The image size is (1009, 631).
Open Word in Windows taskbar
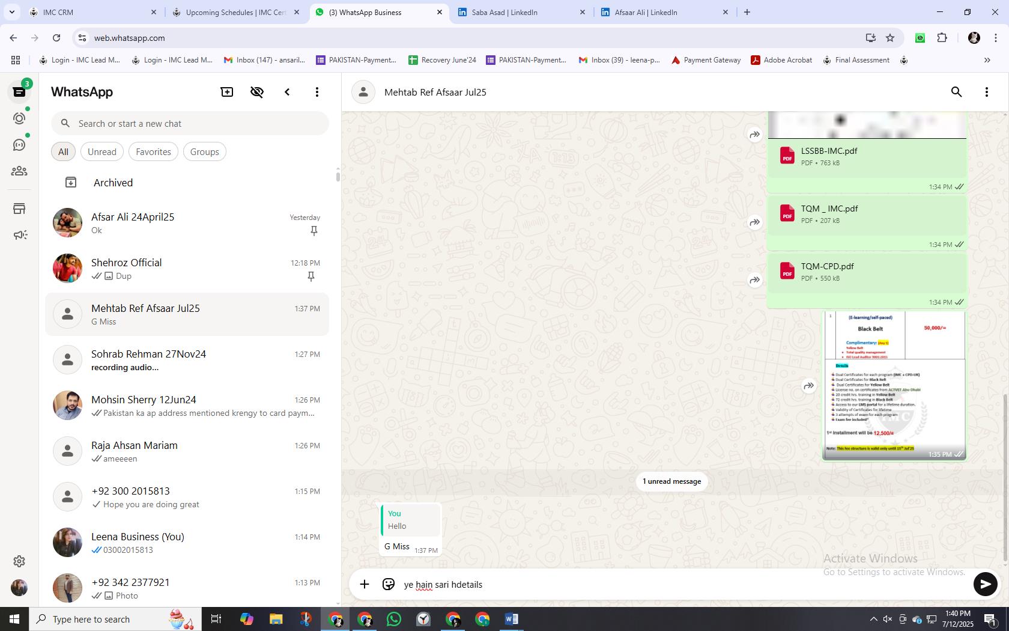coord(512,619)
